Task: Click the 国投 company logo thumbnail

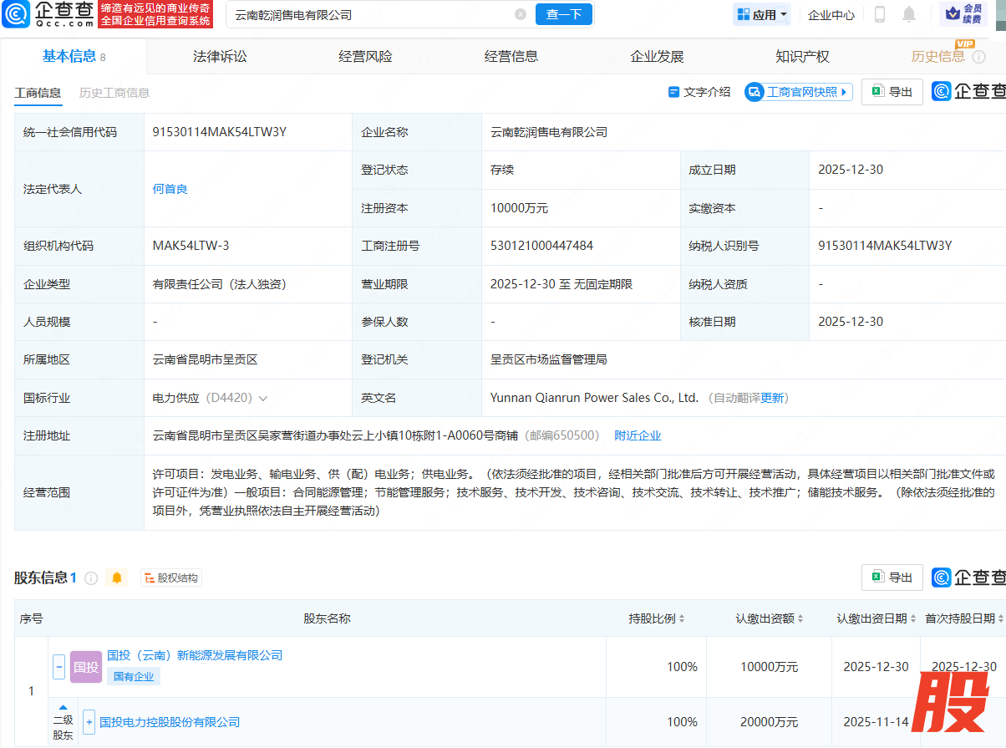Action: click(86, 667)
